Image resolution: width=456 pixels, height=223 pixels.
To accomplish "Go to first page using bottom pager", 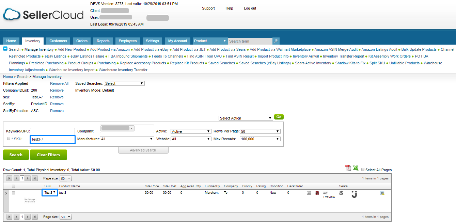I will pyautogui.click(x=10, y=217).
